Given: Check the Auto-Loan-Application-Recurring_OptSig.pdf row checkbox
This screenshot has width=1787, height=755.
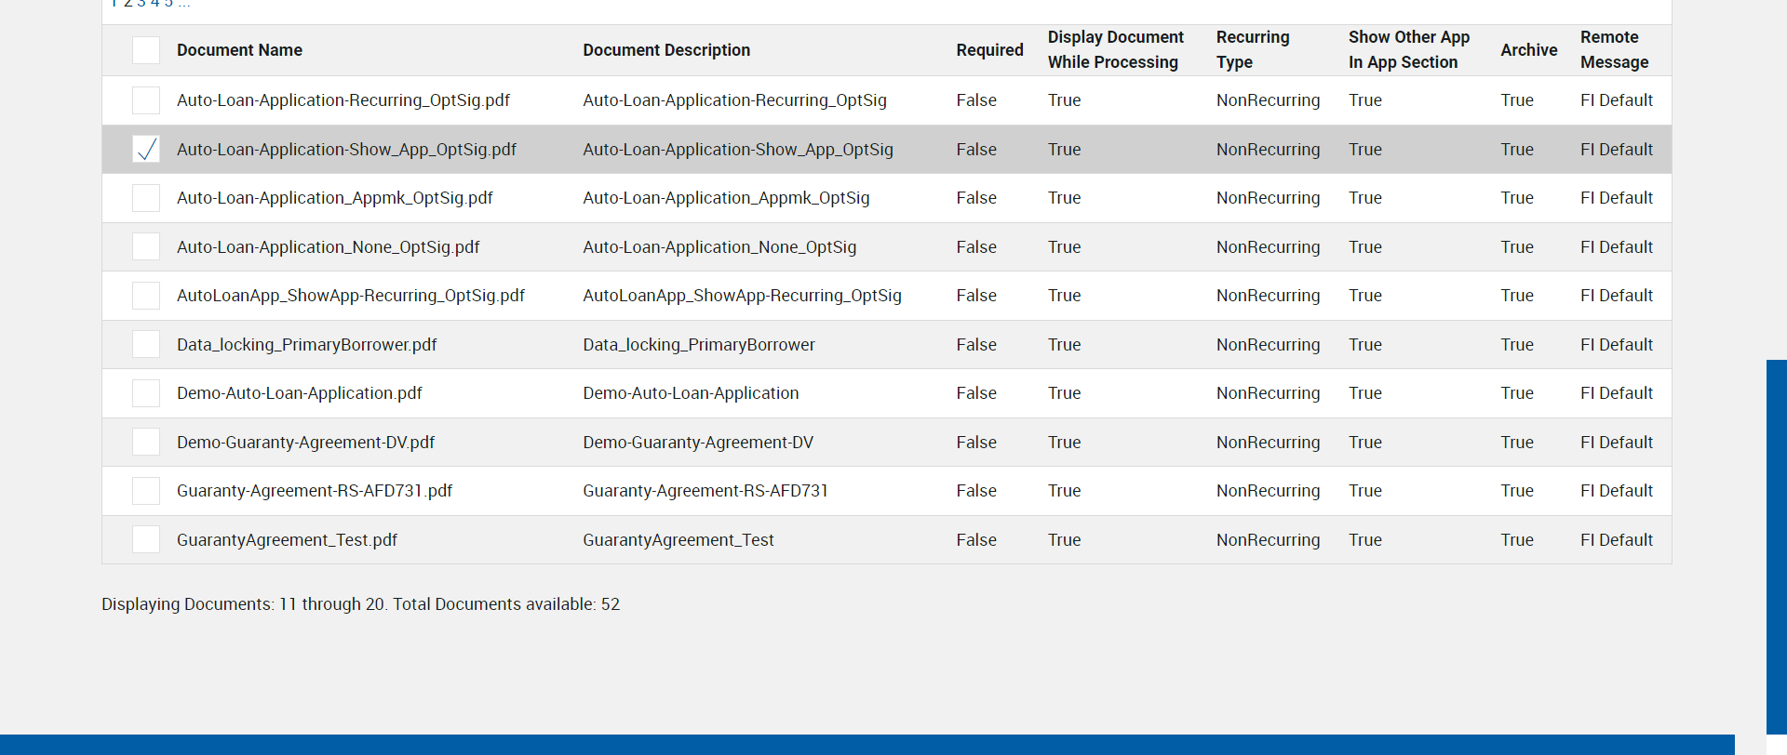Looking at the screenshot, I should click(x=146, y=100).
